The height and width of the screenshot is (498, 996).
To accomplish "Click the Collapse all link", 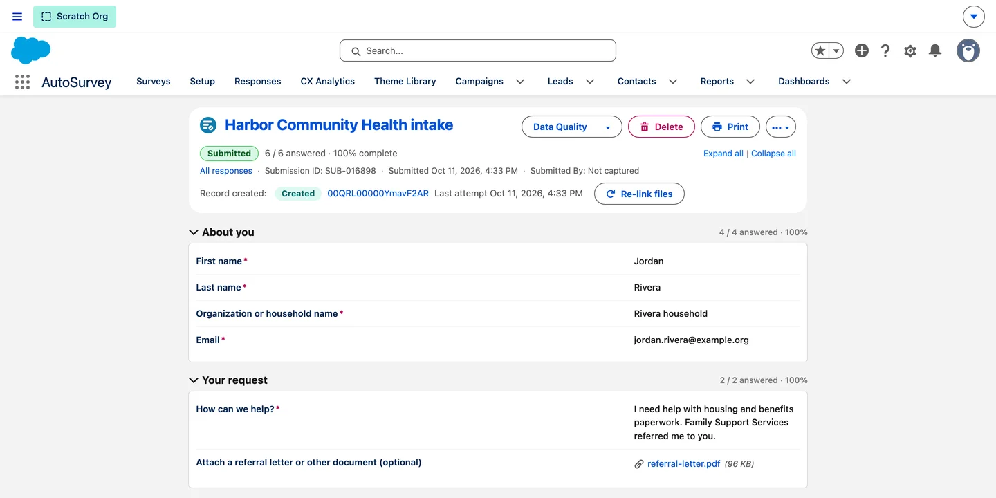I will coord(773,154).
